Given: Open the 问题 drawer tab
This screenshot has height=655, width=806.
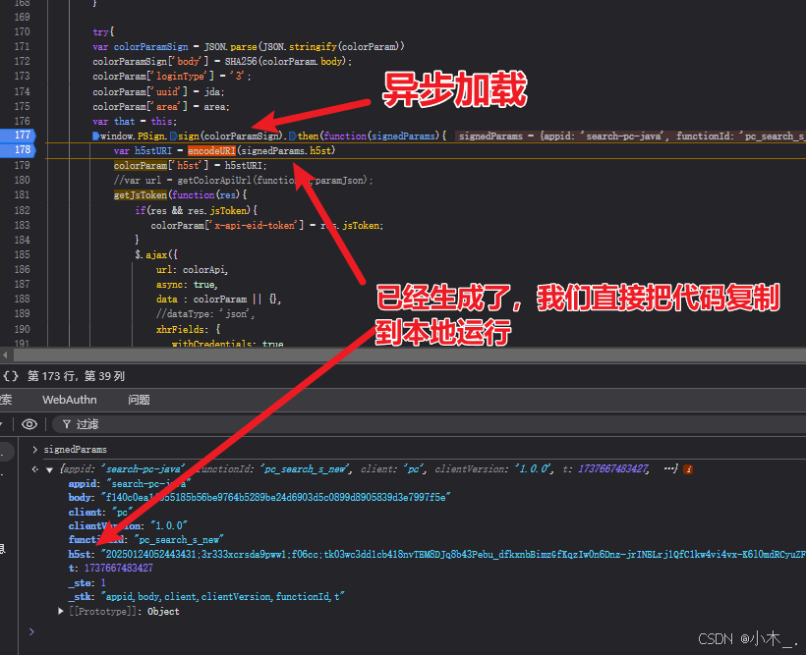Looking at the screenshot, I should [139, 400].
